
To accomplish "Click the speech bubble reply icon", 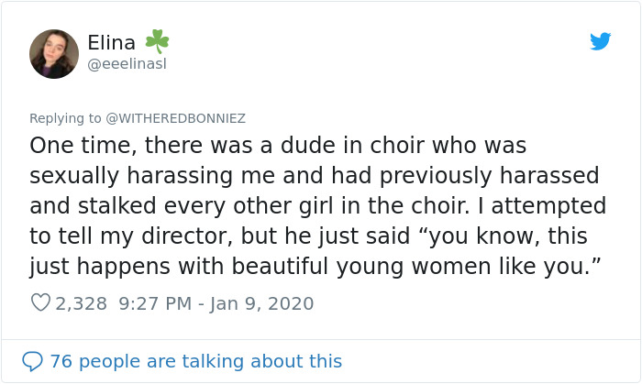I will point(33,361).
